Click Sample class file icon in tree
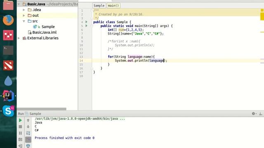The height and width of the screenshot is (148, 264). 35,27
